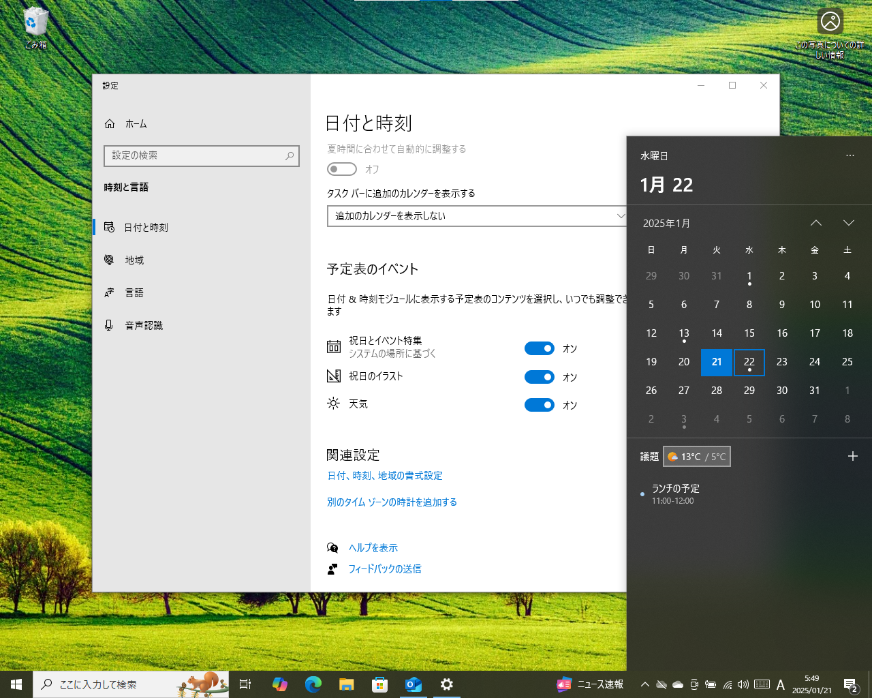Screen dimensions: 872x698
Task: Click the OneDrive cloud tray icon
Action: tap(677, 684)
